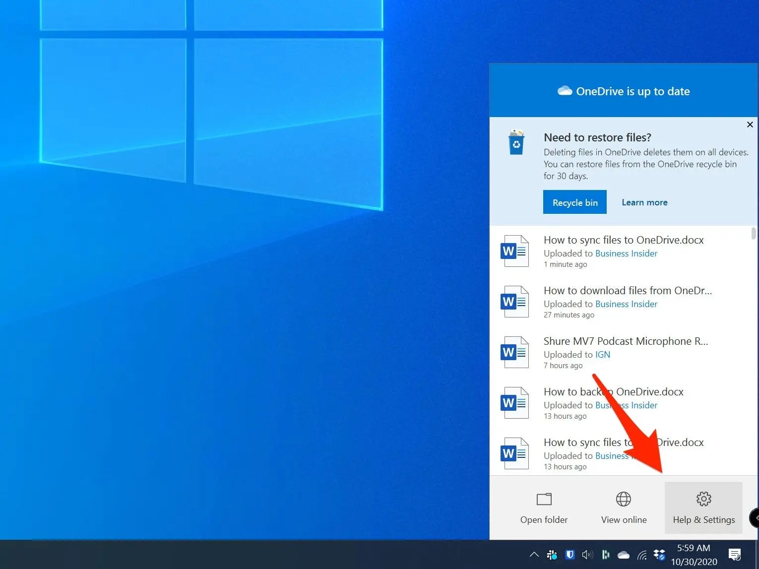The width and height of the screenshot is (759, 569).
Task: Click the 'Need to restore files?' heading
Action: (597, 137)
